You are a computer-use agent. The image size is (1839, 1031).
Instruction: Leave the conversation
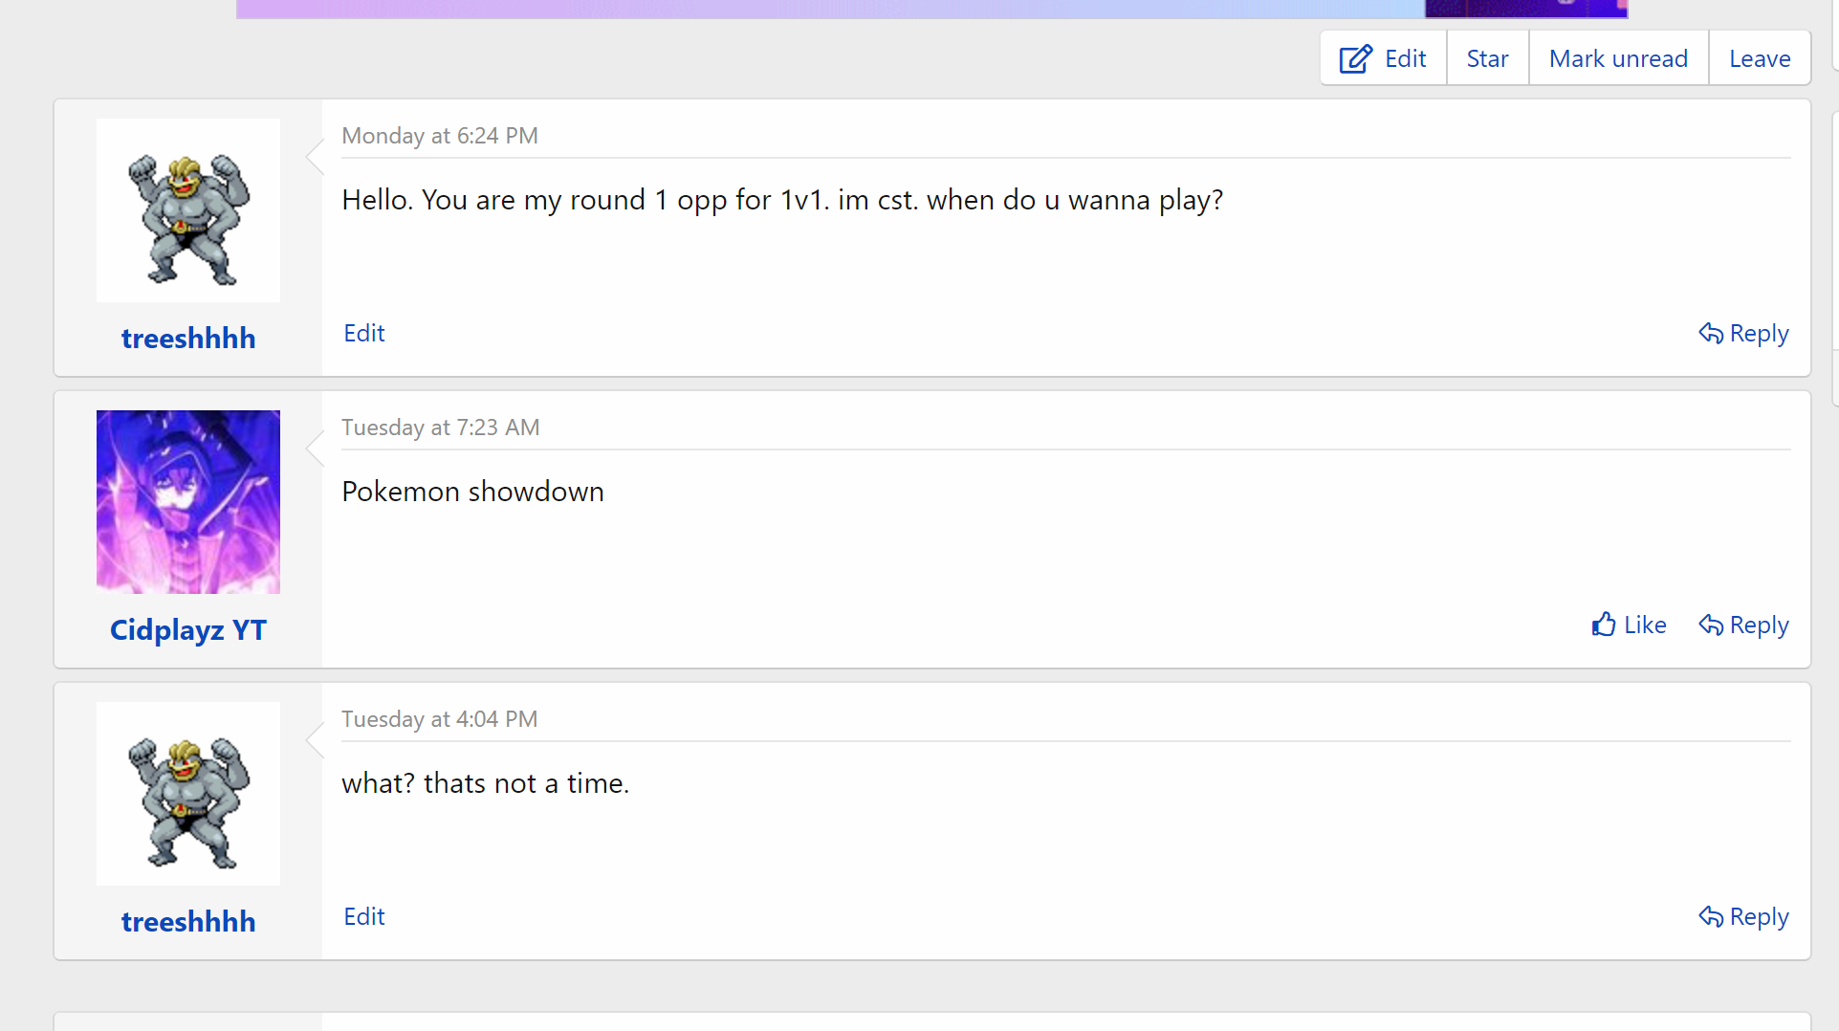[x=1759, y=59]
